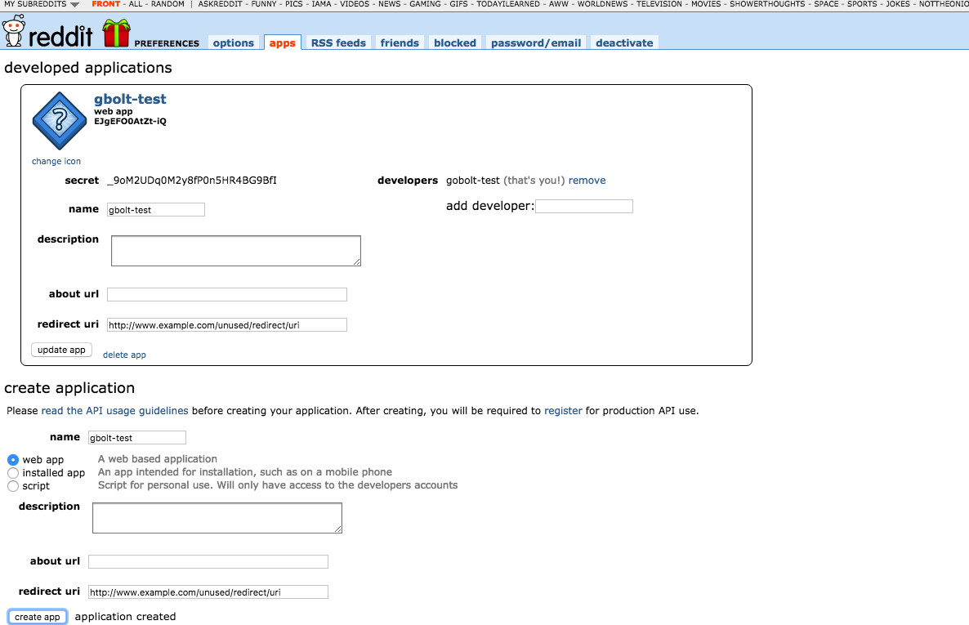Select the installed app radio button

pyautogui.click(x=13, y=473)
